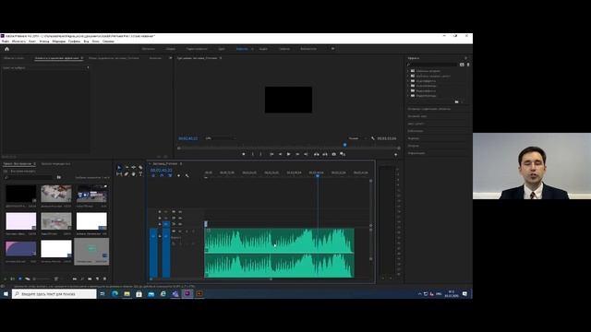Open the Браузер медиаданных panel tab

[x=55, y=164]
